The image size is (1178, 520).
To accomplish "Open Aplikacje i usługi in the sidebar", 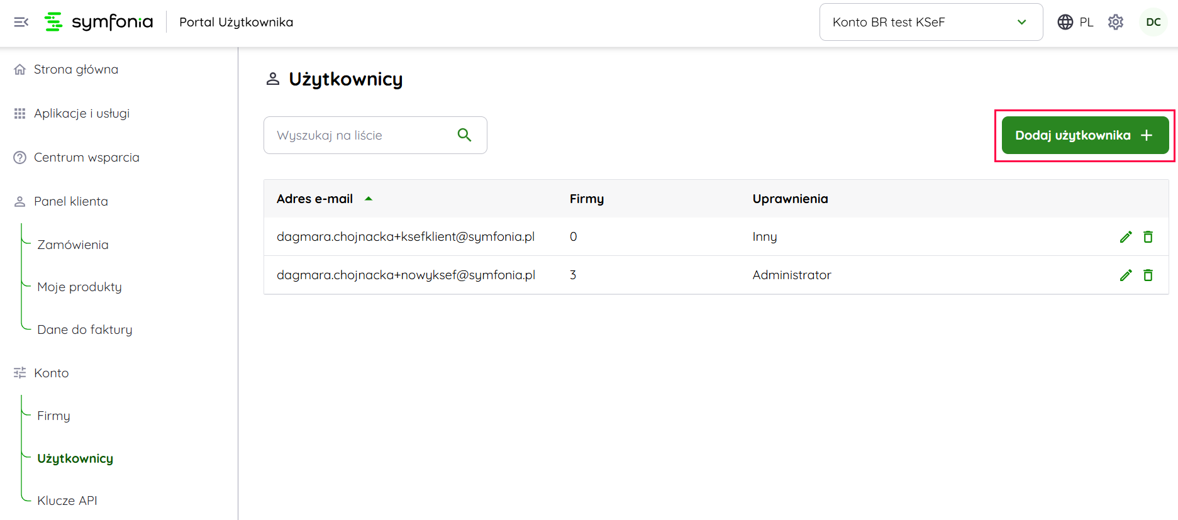I will (81, 113).
